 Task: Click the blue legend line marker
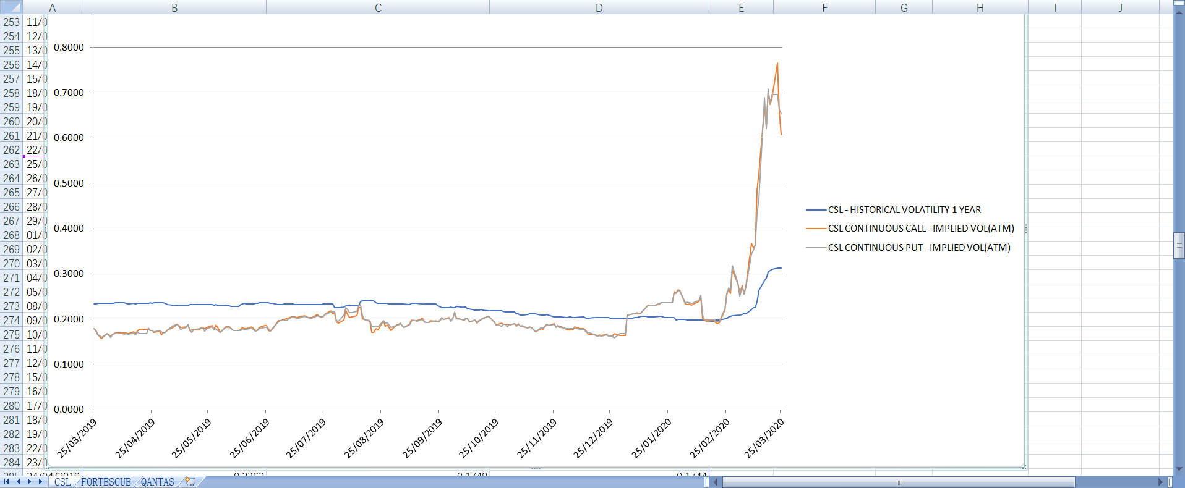pyautogui.click(x=816, y=211)
